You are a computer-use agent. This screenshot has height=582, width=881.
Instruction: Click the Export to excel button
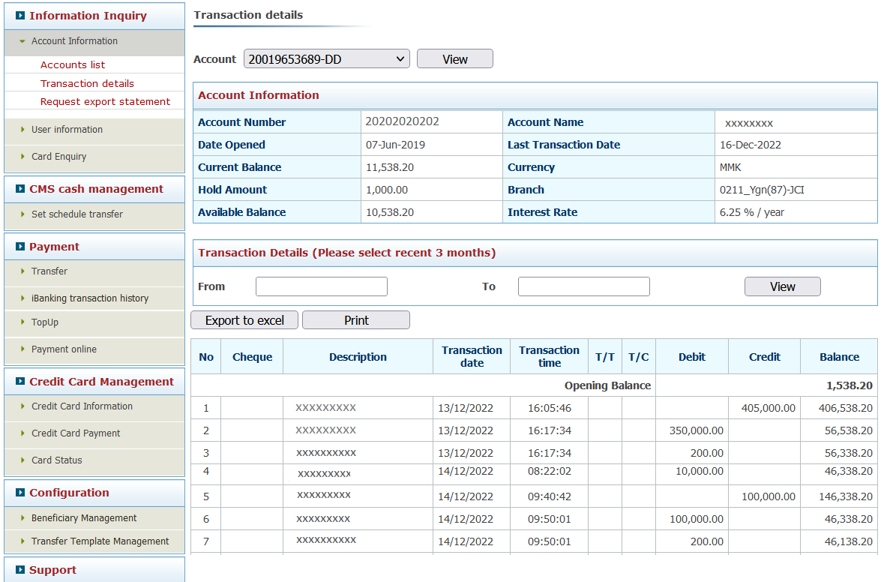click(244, 319)
